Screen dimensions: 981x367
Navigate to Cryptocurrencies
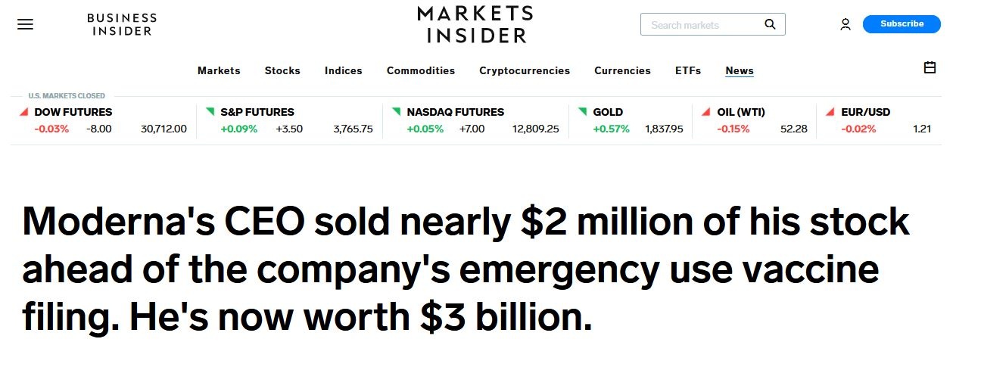click(x=525, y=70)
